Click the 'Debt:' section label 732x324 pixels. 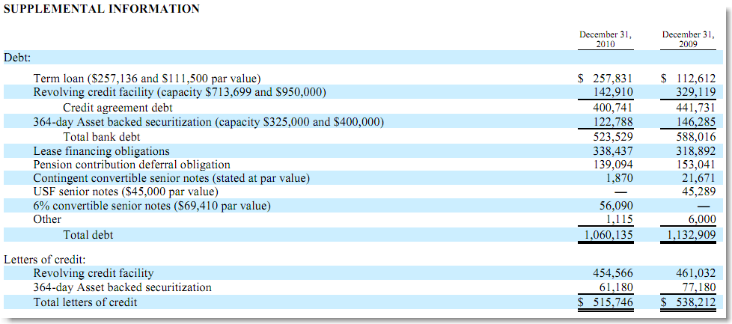coord(16,58)
